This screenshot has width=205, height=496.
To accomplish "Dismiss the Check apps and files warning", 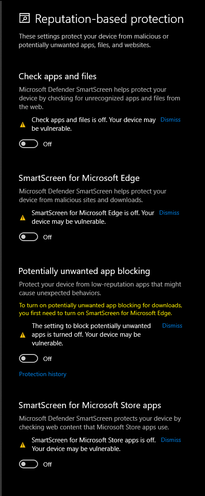I will click(x=170, y=119).
